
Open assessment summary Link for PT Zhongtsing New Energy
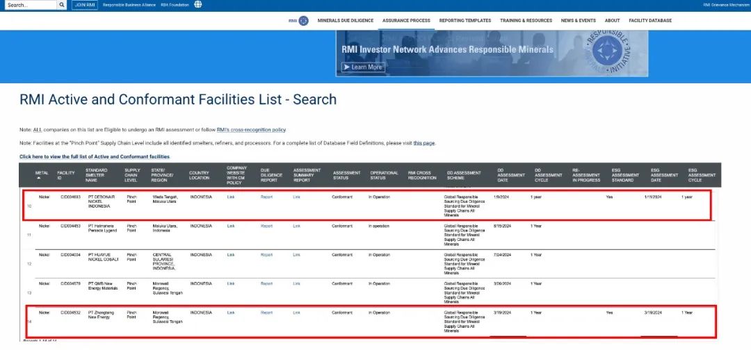[x=296, y=312]
